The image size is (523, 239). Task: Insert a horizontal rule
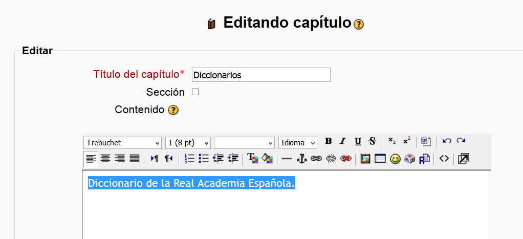pos(287,159)
